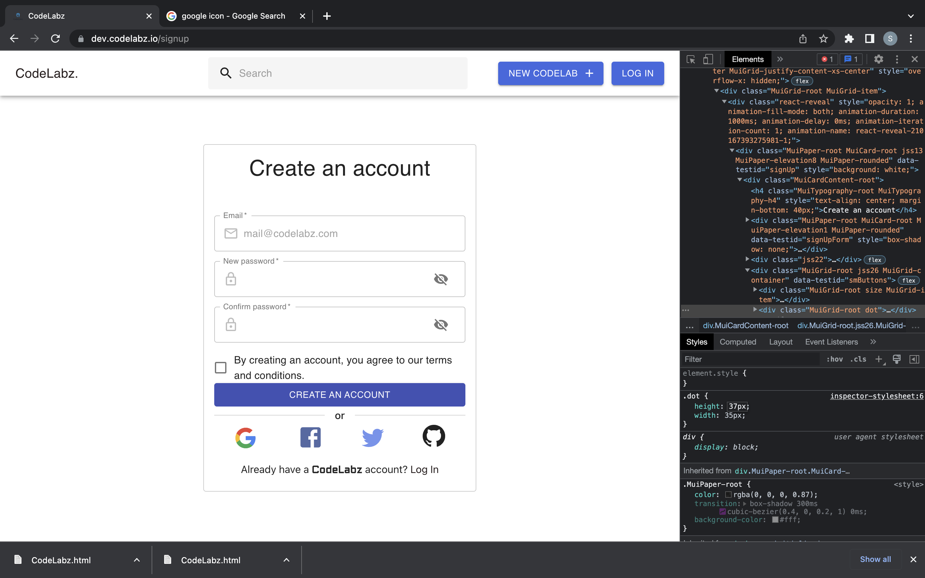Viewport: 925px width, 578px height.
Task: Switch to the Computed tab
Action: click(738, 342)
